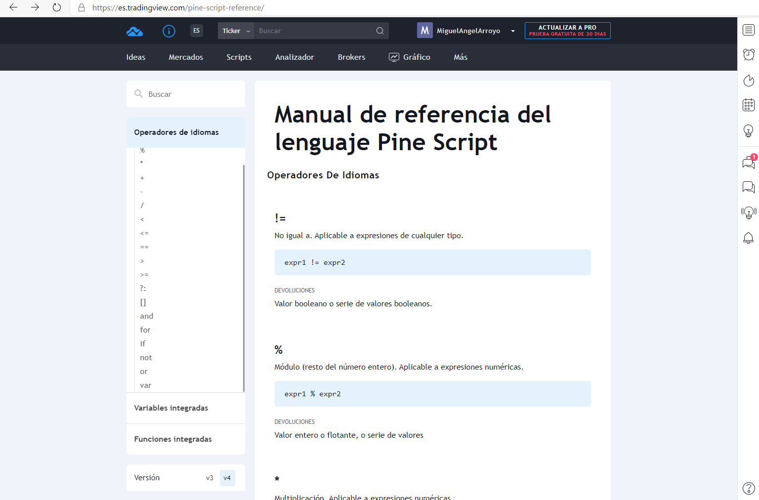The height and width of the screenshot is (500, 759).
Task: Open the Ticker dropdown
Action: click(236, 31)
